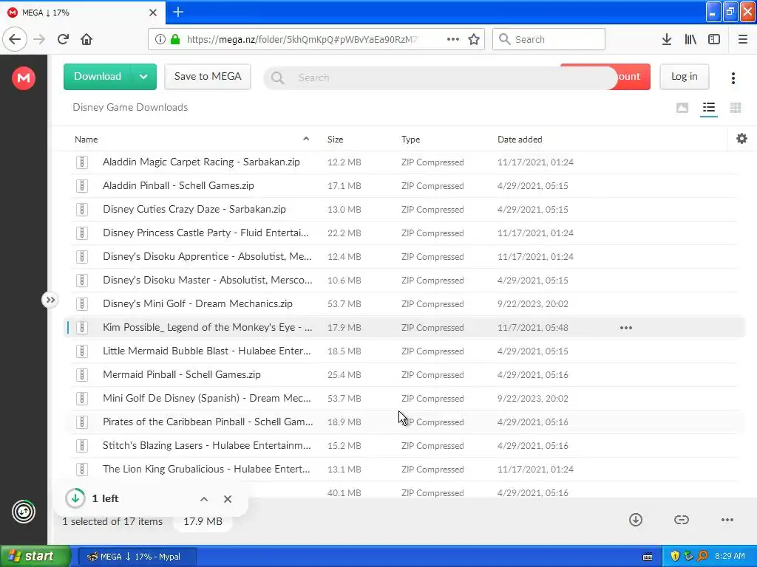
Task: Click the keyboard icon in taskbar tray
Action: [648, 557]
